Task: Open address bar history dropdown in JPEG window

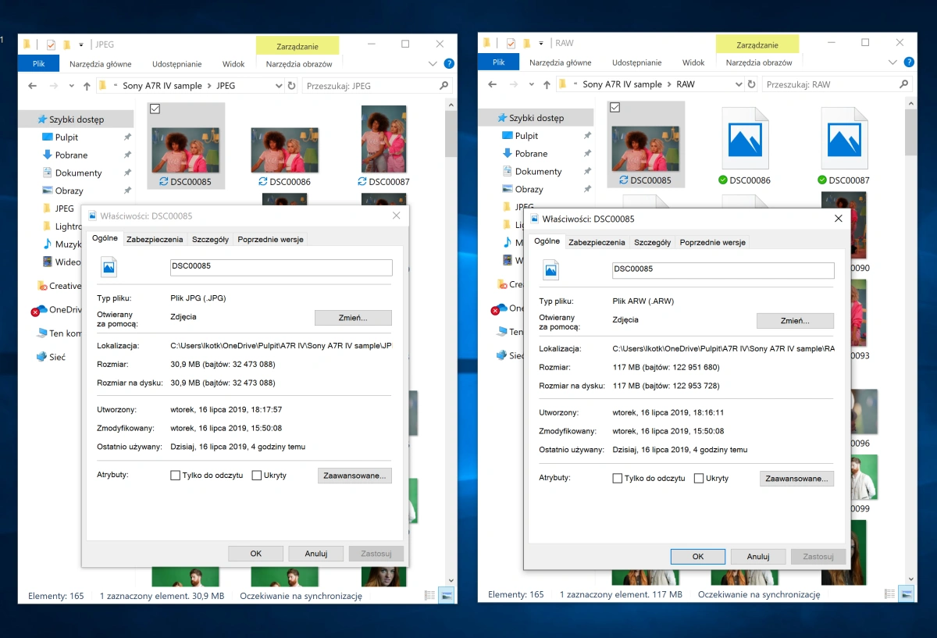Action: 279,86
